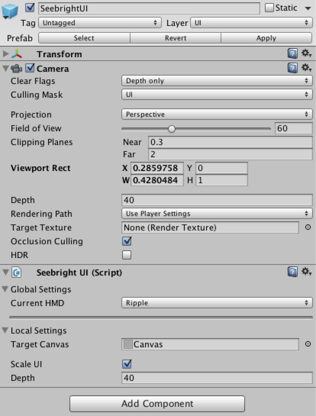This screenshot has height=416, width=316.
Task: Enable the Static checkbox
Action: coord(269,8)
